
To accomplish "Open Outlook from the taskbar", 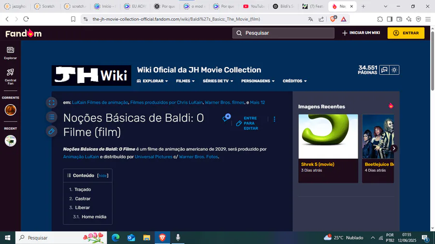I will [131, 238].
